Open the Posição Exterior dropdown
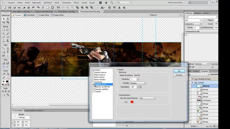230x129 pixels. pos(138,83)
